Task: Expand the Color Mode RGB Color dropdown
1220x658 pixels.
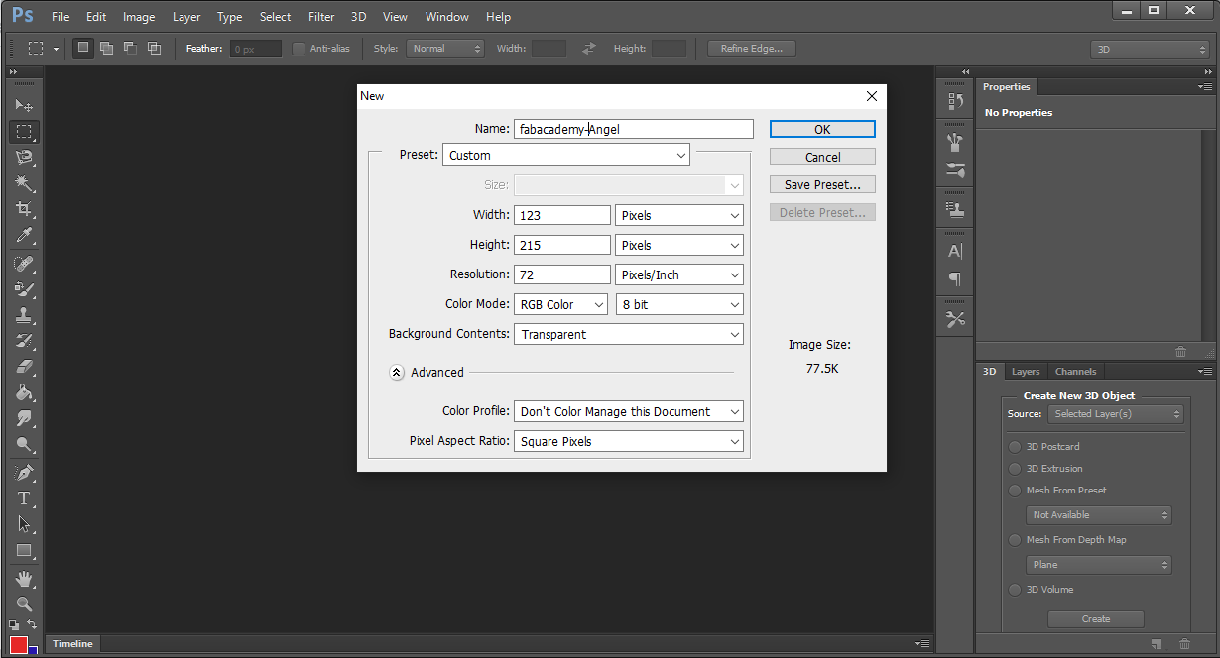Action: (x=560, y=305)
